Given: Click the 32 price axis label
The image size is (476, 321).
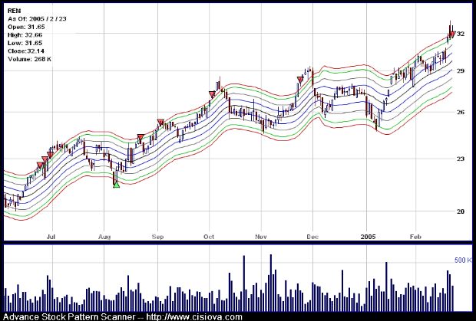Looking at the screenshot, I should point(461,34).
